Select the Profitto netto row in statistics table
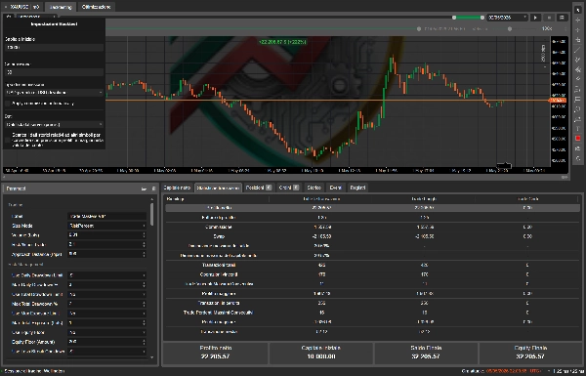This screenshot has height=376, width=586. pos(373,208)
